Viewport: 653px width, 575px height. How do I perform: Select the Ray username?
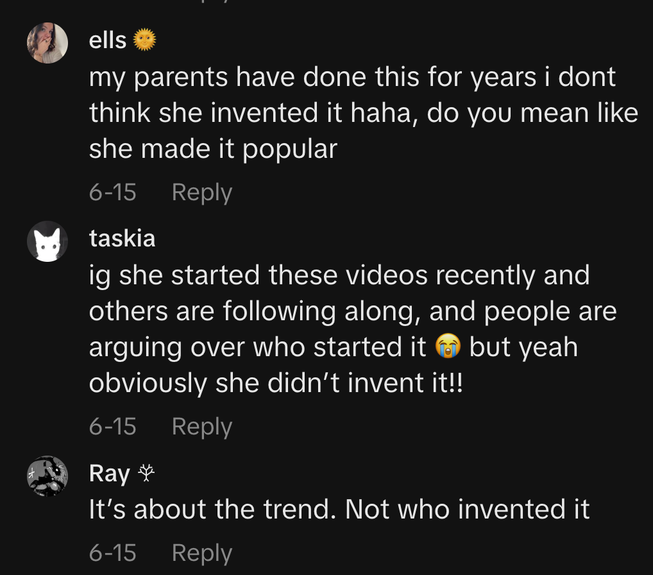click(x=109, y=474)
